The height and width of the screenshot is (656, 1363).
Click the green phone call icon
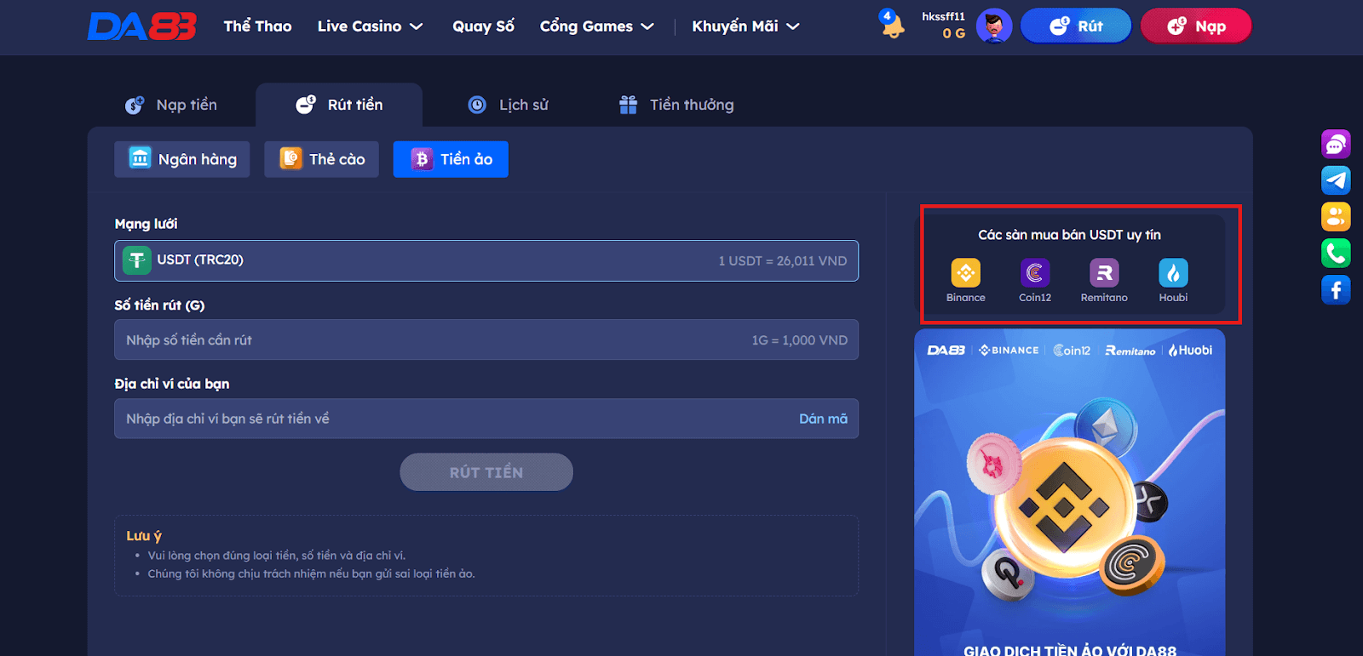tap(1336, 254)
